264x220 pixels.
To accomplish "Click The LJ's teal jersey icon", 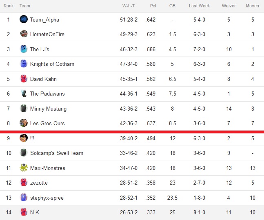I will (x=24, y=49).
